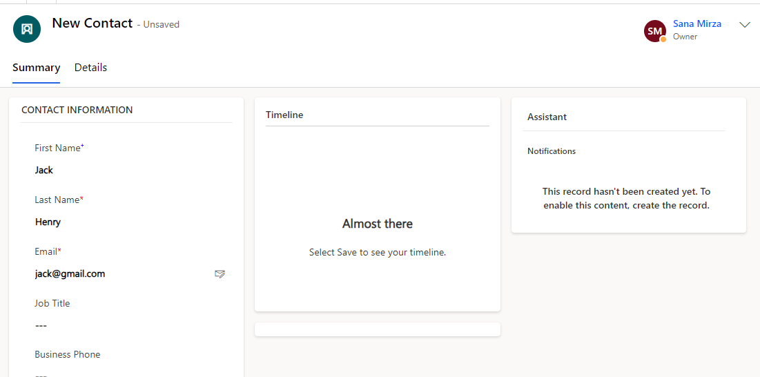760x377 pixels.
Task: Expand the header chevron next to Owner
Action: (745, 25)
